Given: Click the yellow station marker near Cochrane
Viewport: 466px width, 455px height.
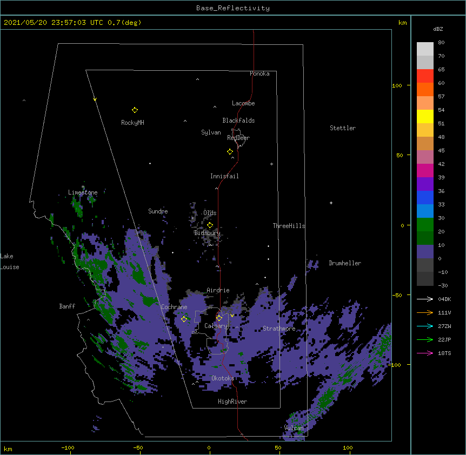Looking at the screenshot, I should (x=184, y=319).
